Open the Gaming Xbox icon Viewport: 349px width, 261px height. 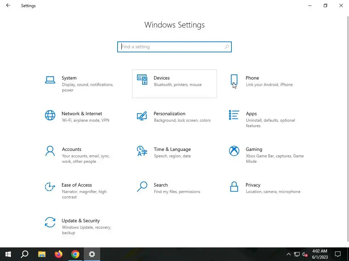(234, 151)
